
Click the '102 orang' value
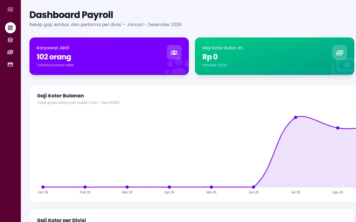(x=54, y=57)
